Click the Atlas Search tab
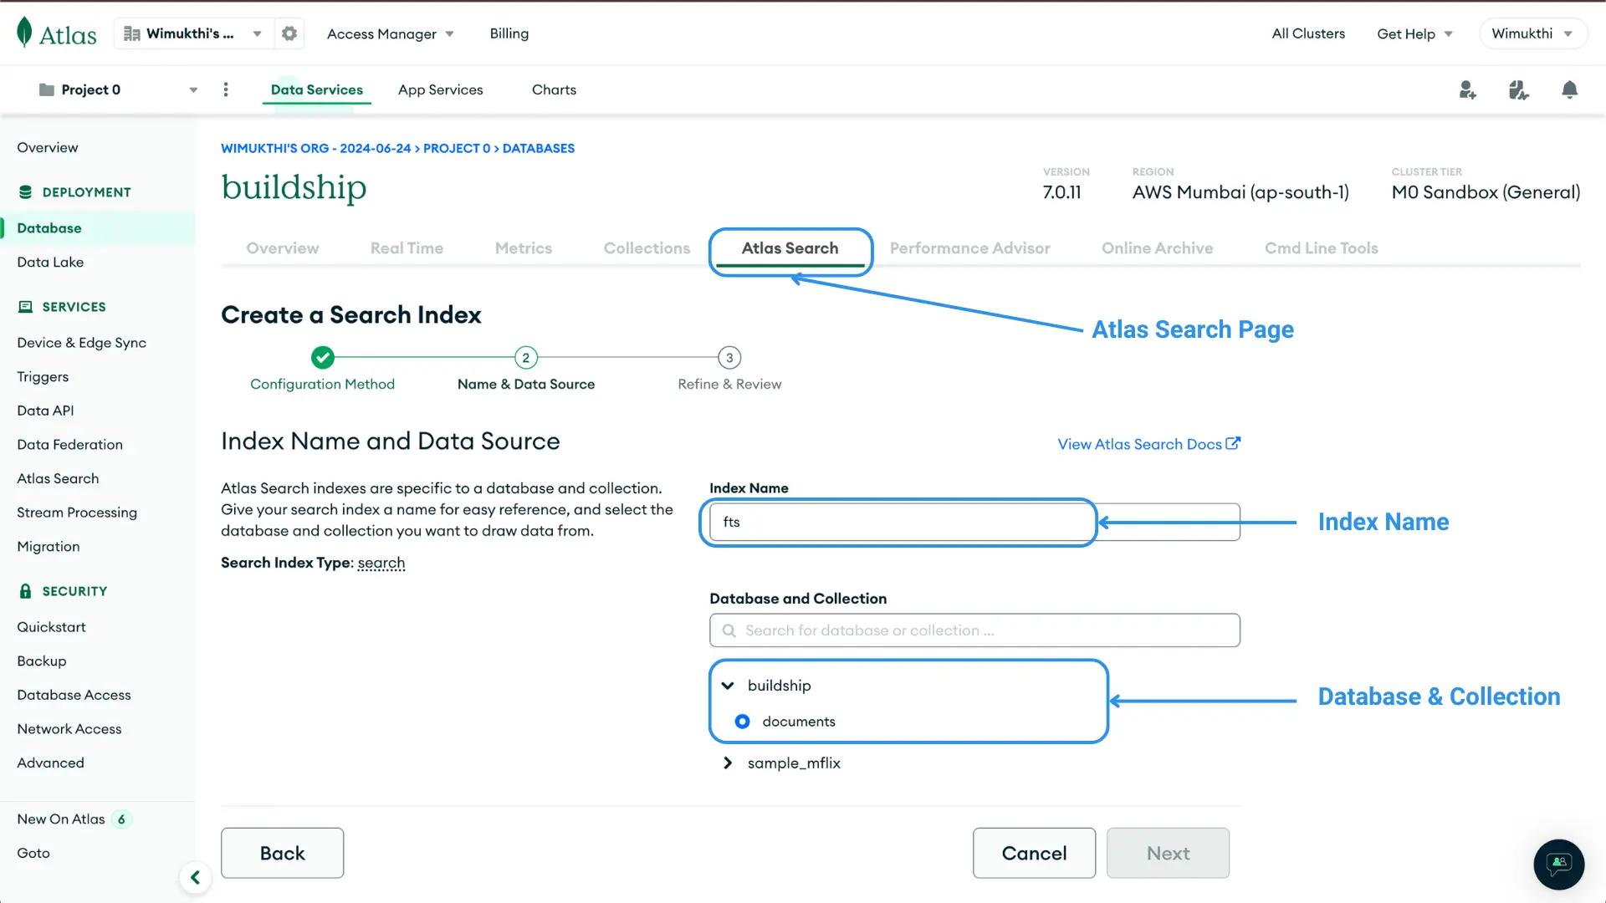This screenshot has width=1606, height=903. [x=789, y=246]
